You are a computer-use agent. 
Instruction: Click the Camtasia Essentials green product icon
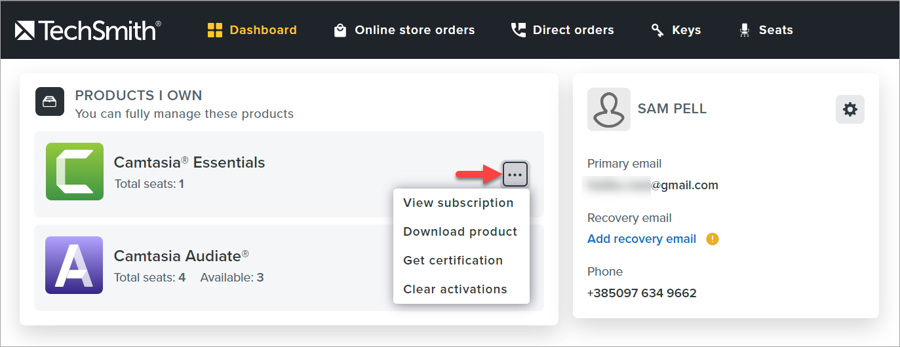(x=75, y=172)
